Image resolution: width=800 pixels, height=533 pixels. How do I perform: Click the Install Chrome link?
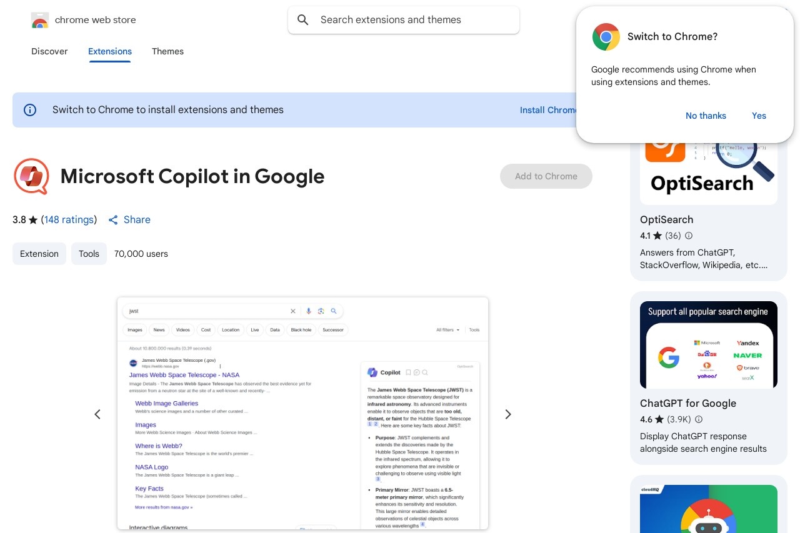(x=549, y=110)
